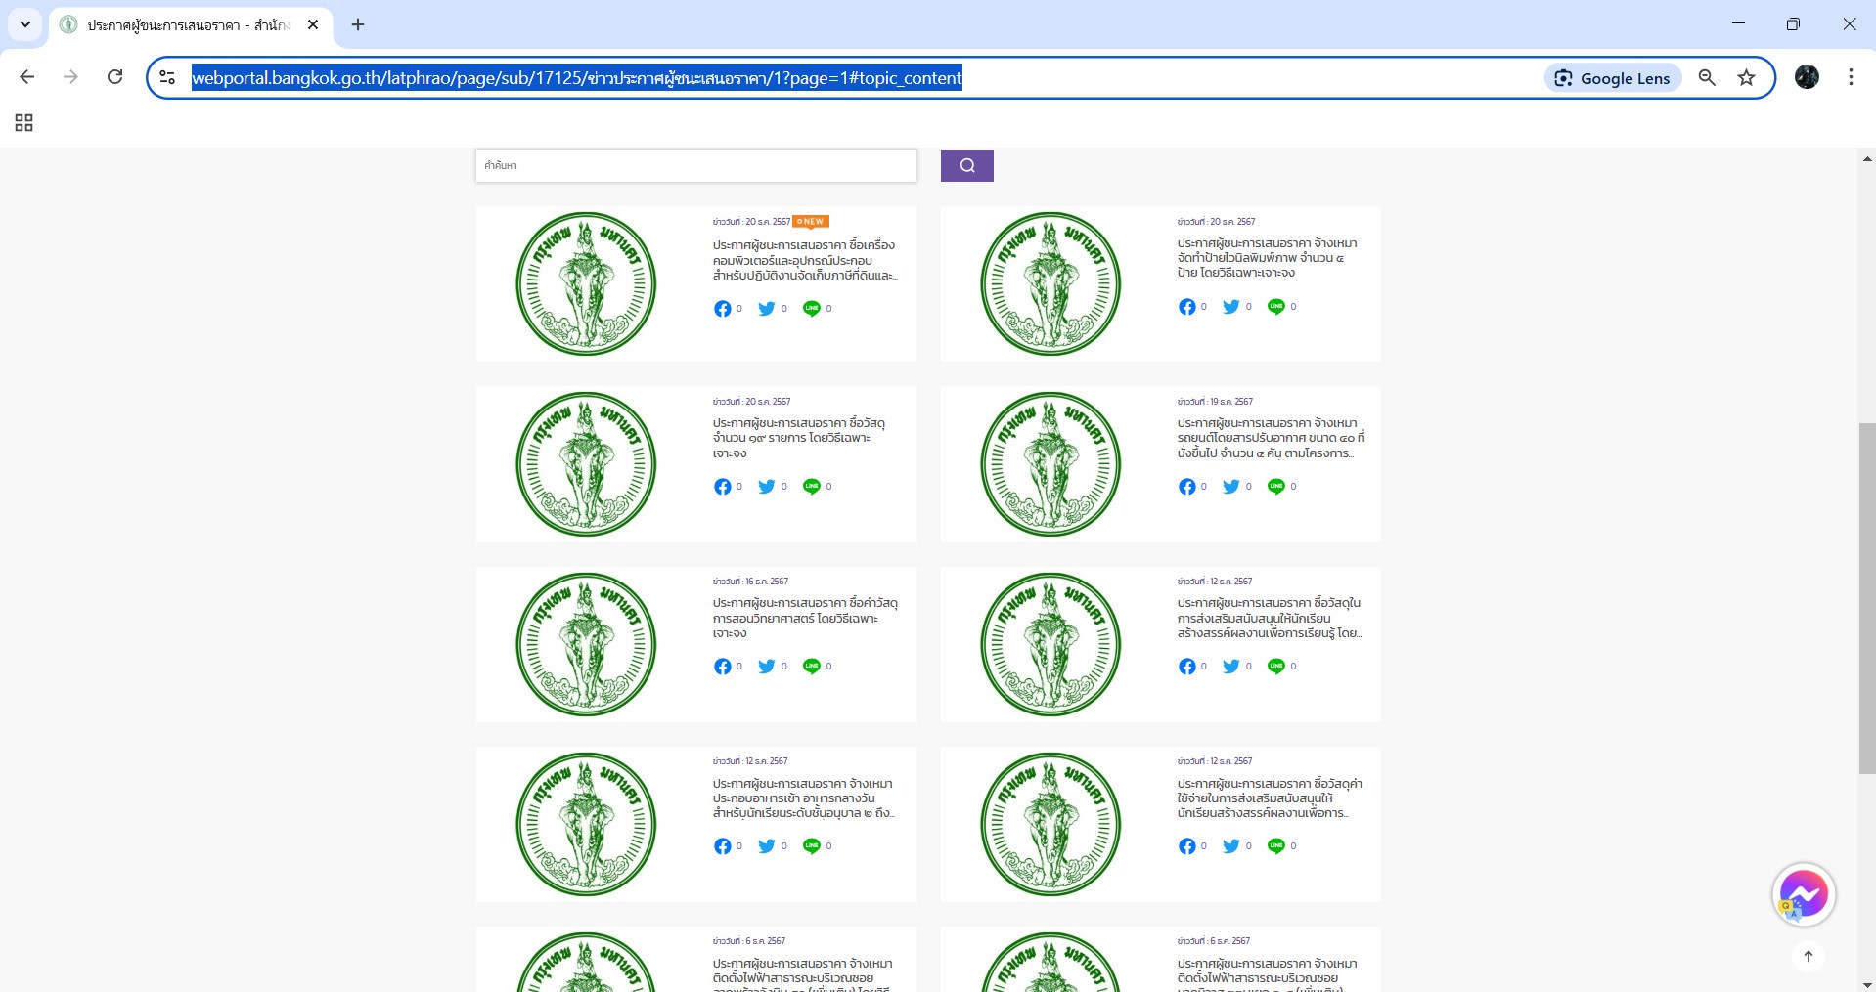Expand the tab search dropdown
This screenshot has height=992, width=1876.
[x=25, y=24]
